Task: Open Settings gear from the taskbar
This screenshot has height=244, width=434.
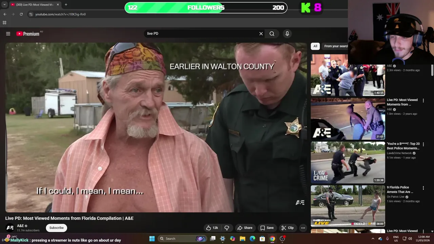Action: pos(222,239)
